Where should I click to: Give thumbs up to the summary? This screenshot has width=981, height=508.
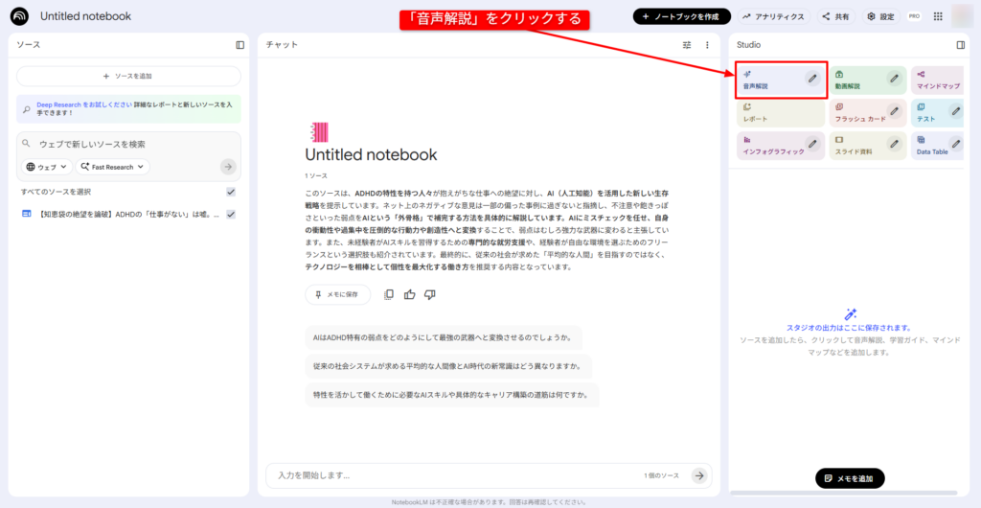pos(410,294)
